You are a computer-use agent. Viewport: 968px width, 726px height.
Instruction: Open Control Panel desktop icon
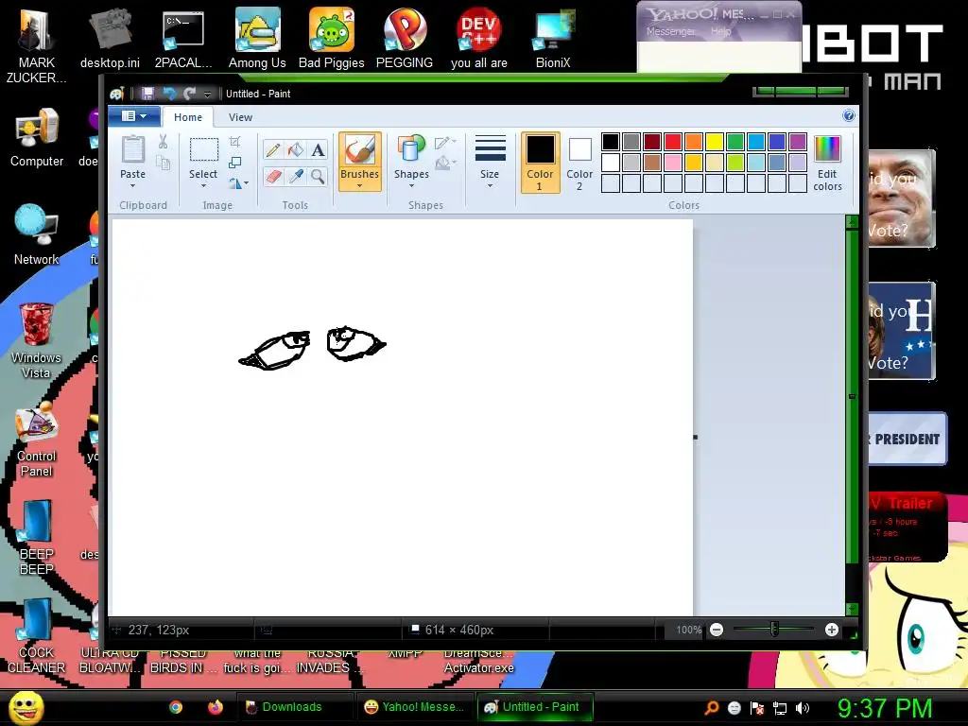point(37,439)
